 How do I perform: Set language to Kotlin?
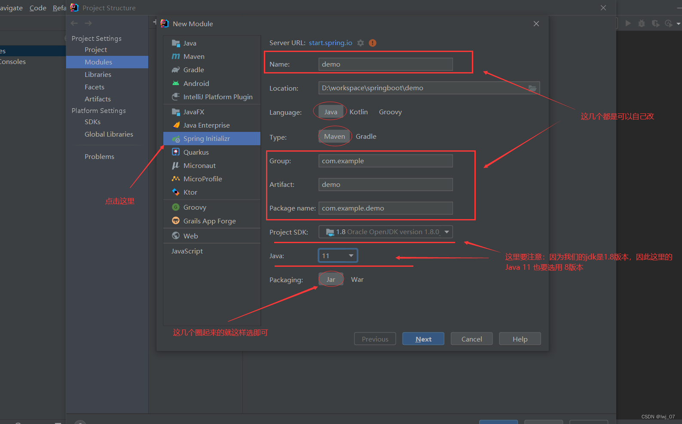click(358, 112)
